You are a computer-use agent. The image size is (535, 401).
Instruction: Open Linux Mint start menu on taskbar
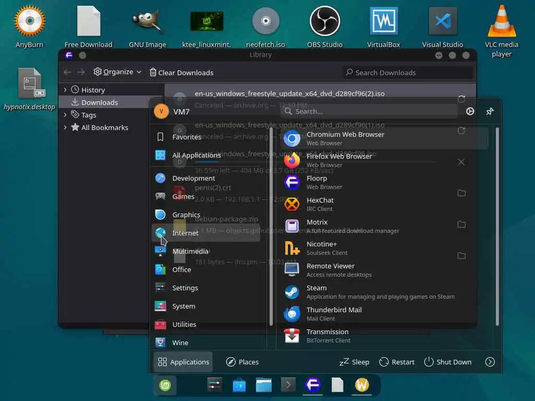click(165, 385)
